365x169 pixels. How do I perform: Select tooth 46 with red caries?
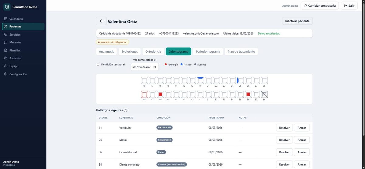(160, 94)
